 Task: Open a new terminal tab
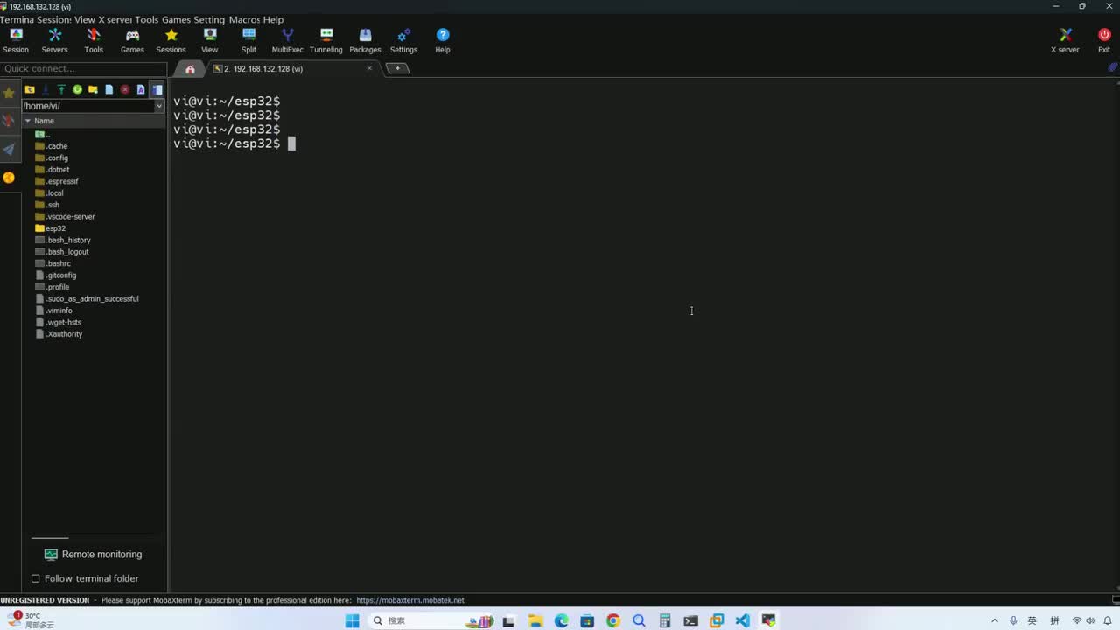coord(397,68)
